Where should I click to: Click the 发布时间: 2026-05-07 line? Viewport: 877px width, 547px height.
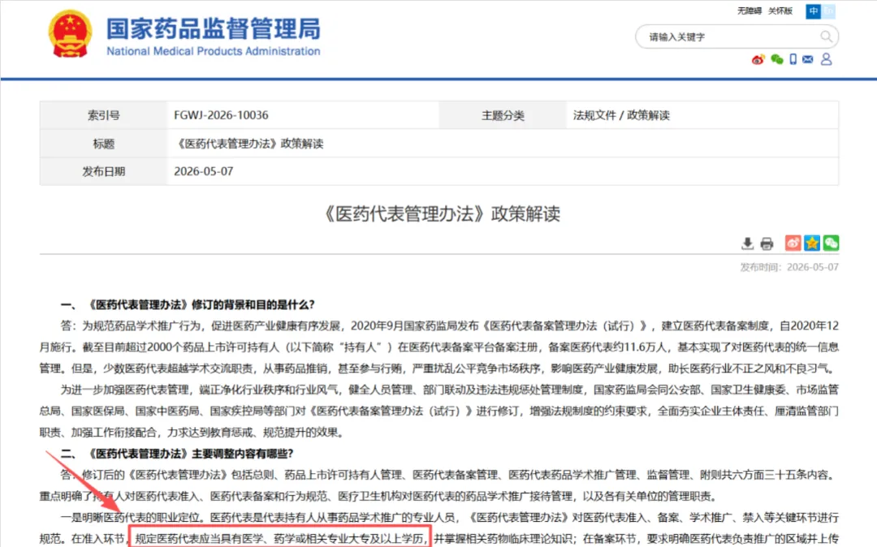point(789,267)
